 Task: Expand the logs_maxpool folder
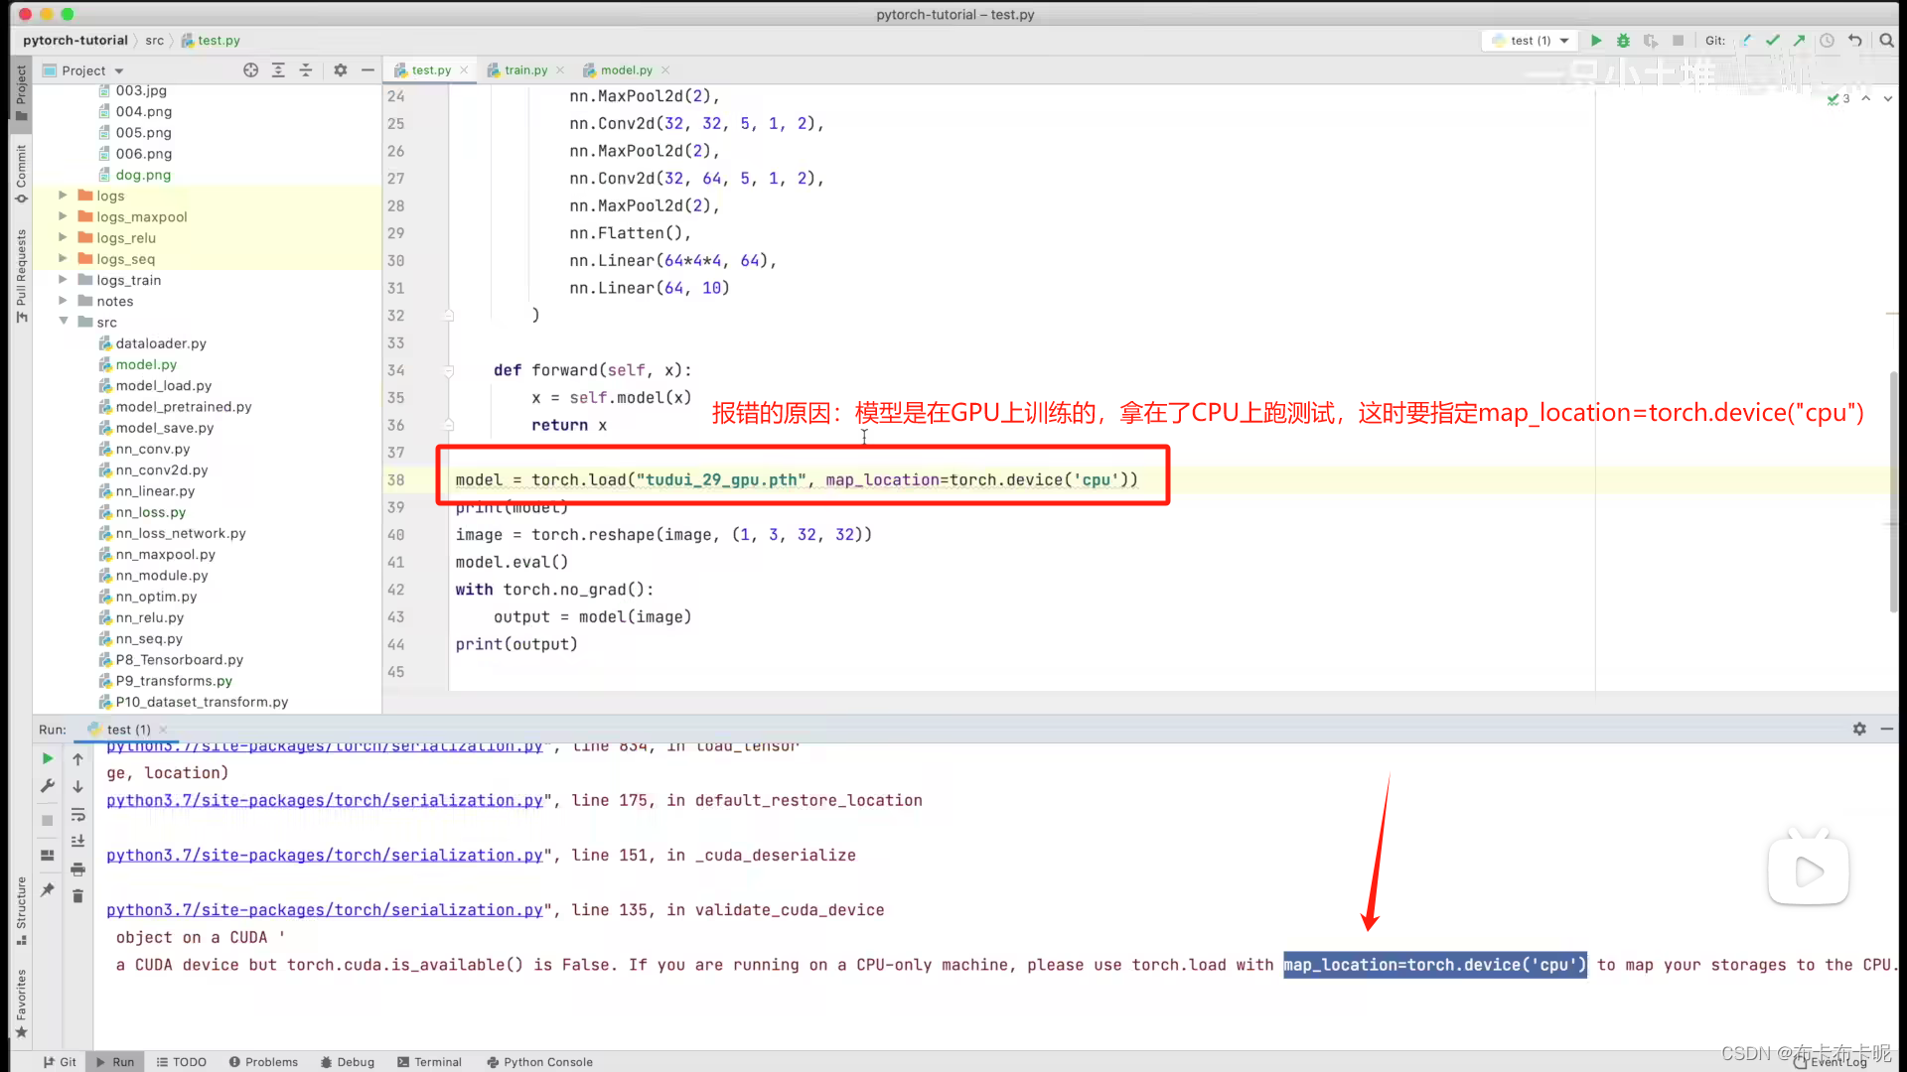(63, 216)
